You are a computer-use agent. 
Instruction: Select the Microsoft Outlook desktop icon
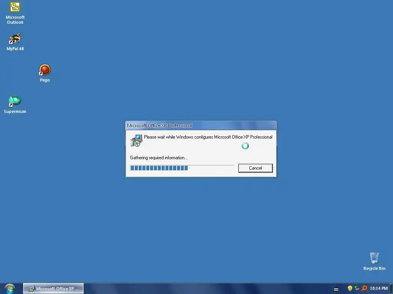(15, 13)
